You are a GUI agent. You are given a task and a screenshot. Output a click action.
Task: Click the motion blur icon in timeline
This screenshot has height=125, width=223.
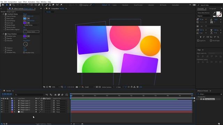pos(62,95)
